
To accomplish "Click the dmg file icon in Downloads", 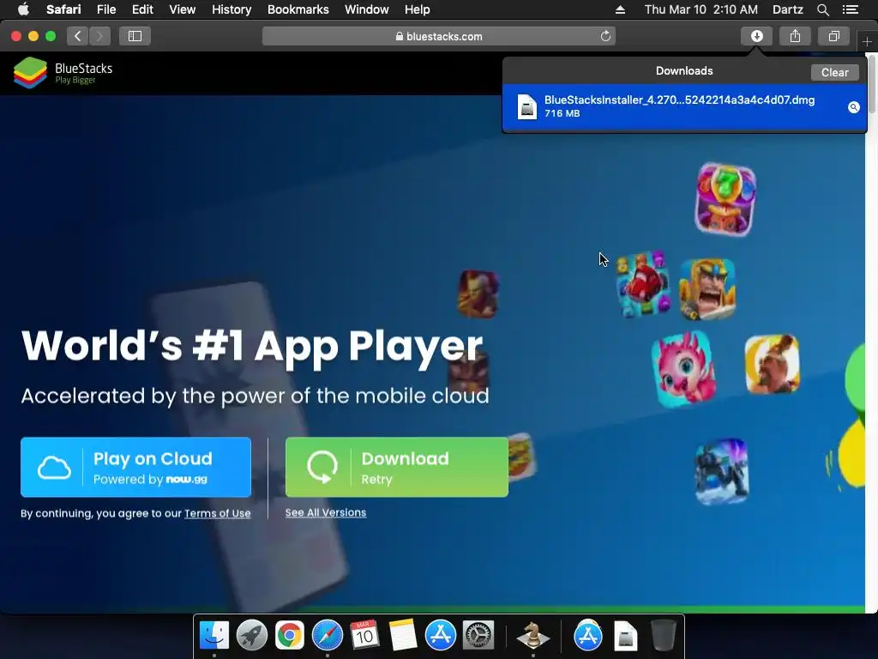I will click(527, 107).
